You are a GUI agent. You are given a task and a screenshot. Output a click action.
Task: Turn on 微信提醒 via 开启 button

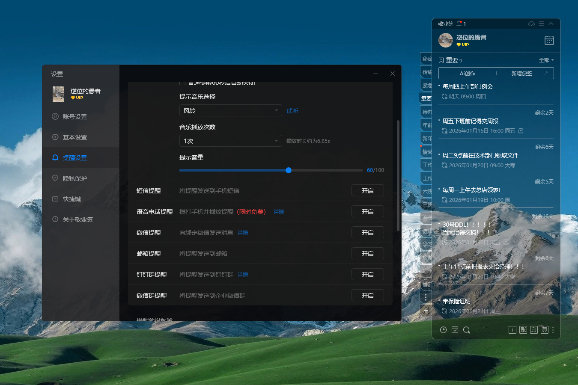367,233
